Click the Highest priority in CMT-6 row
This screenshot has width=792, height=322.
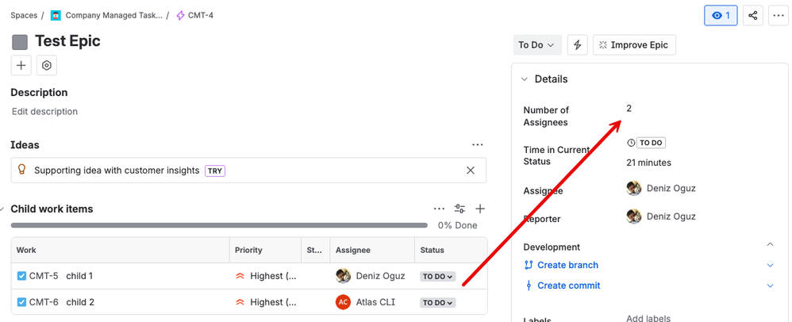pyautogui.click(x=266, y=302)
